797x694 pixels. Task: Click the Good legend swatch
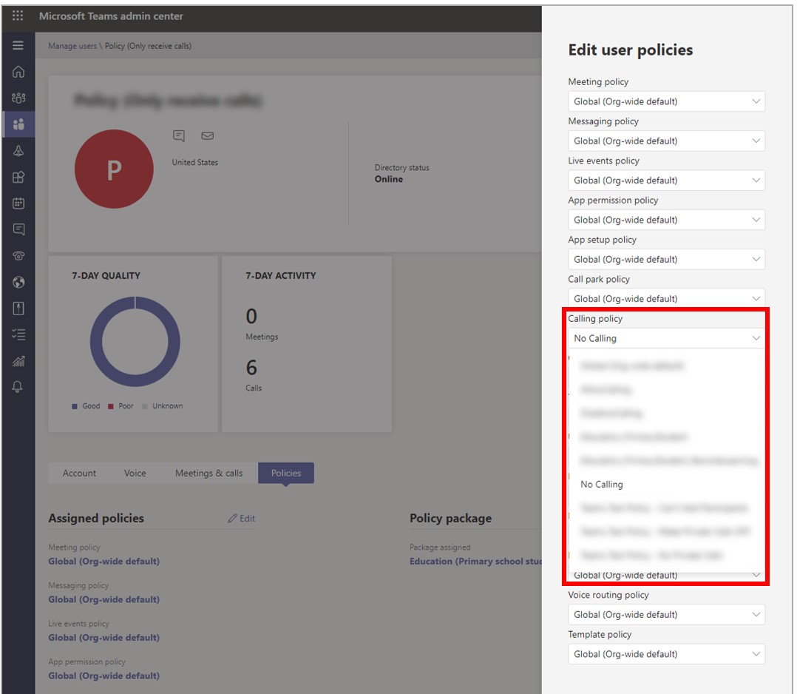coord(75,406)
